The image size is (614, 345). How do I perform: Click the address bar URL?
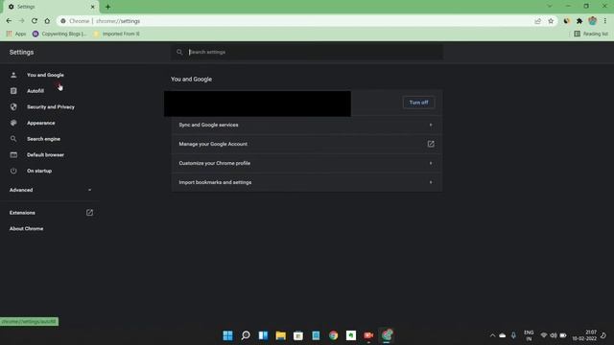[118, 21]
